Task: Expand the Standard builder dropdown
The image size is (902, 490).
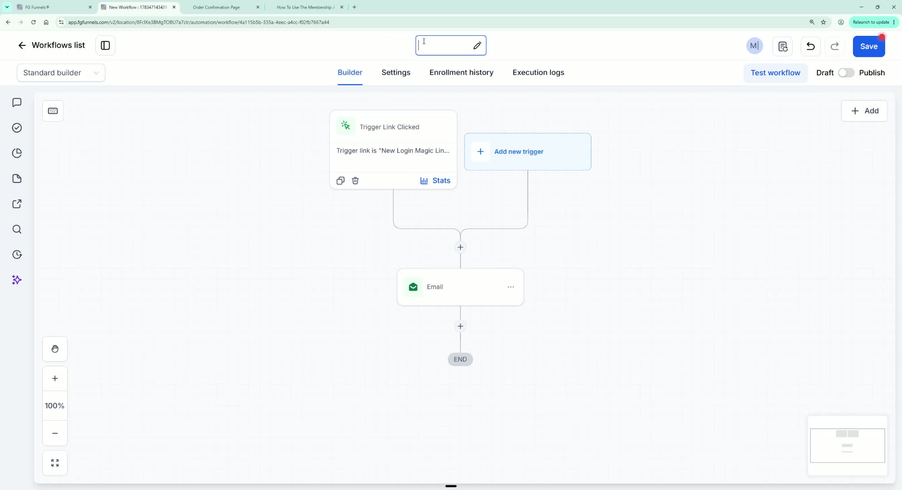Action: coord(61,73)
